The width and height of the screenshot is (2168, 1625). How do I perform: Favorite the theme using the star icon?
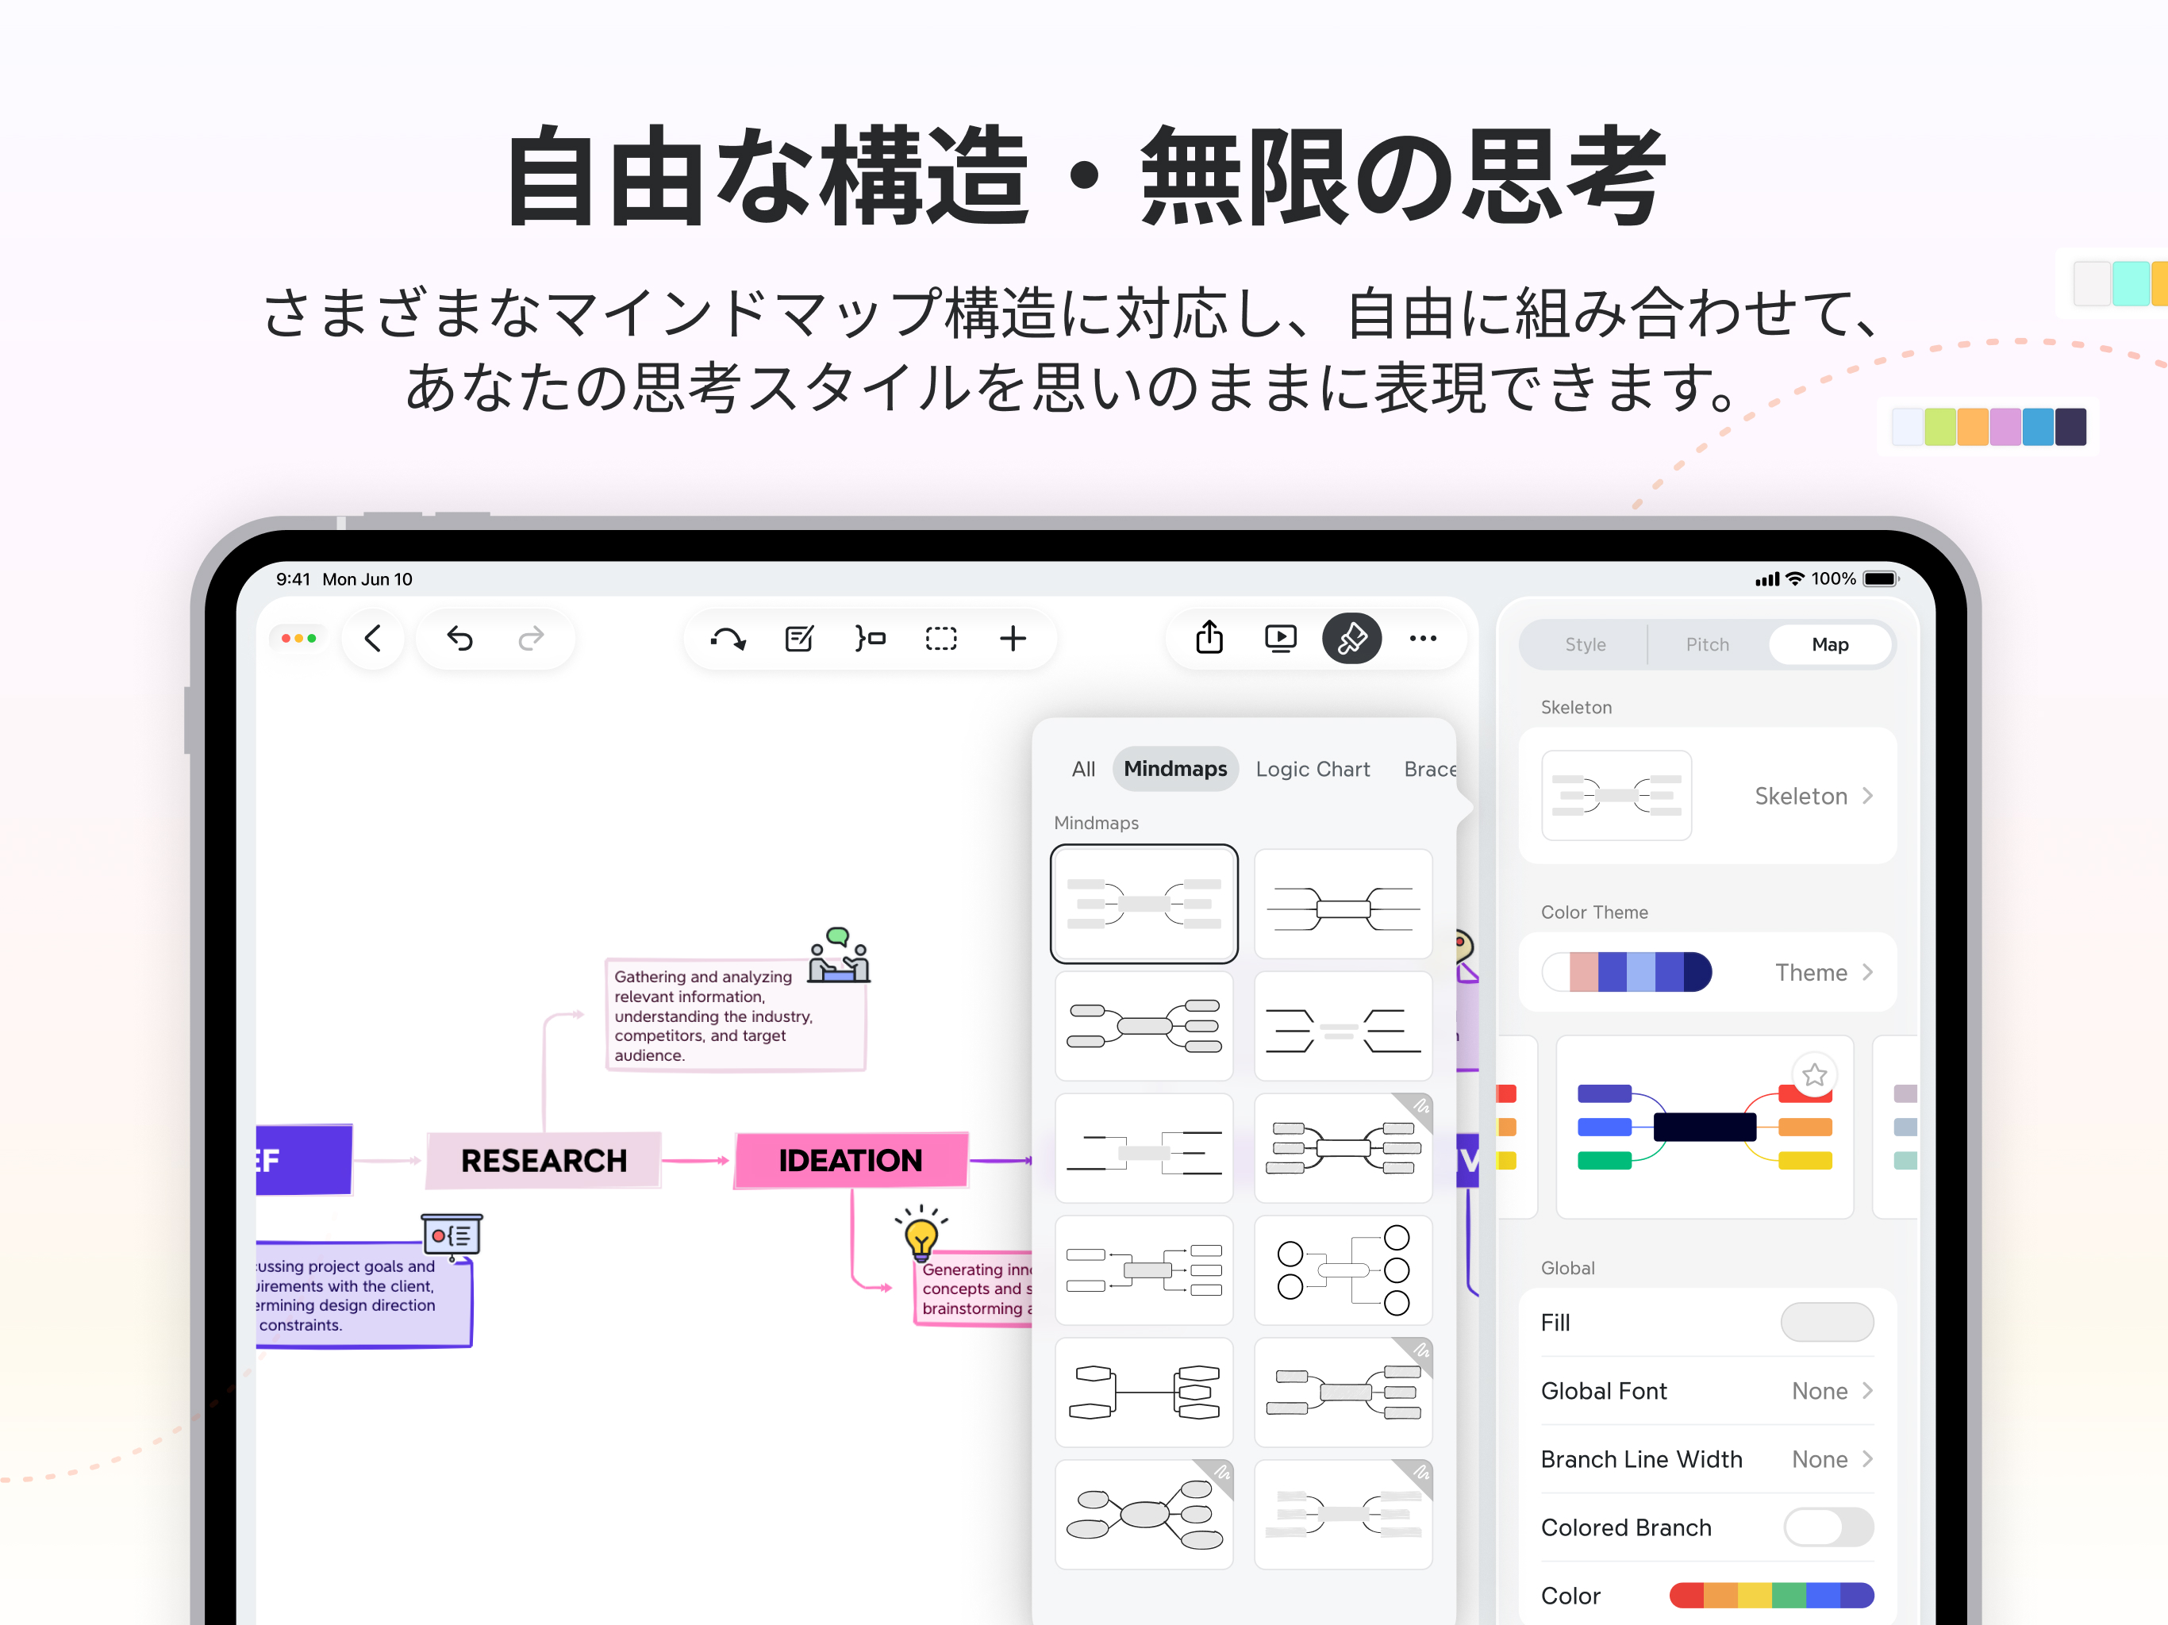pos(1814,1074)
